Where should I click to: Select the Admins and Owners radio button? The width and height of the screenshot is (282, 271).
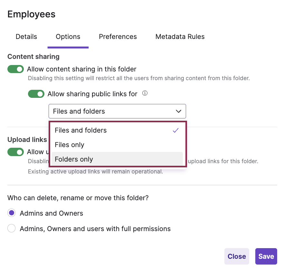click(x=12, y=213)
